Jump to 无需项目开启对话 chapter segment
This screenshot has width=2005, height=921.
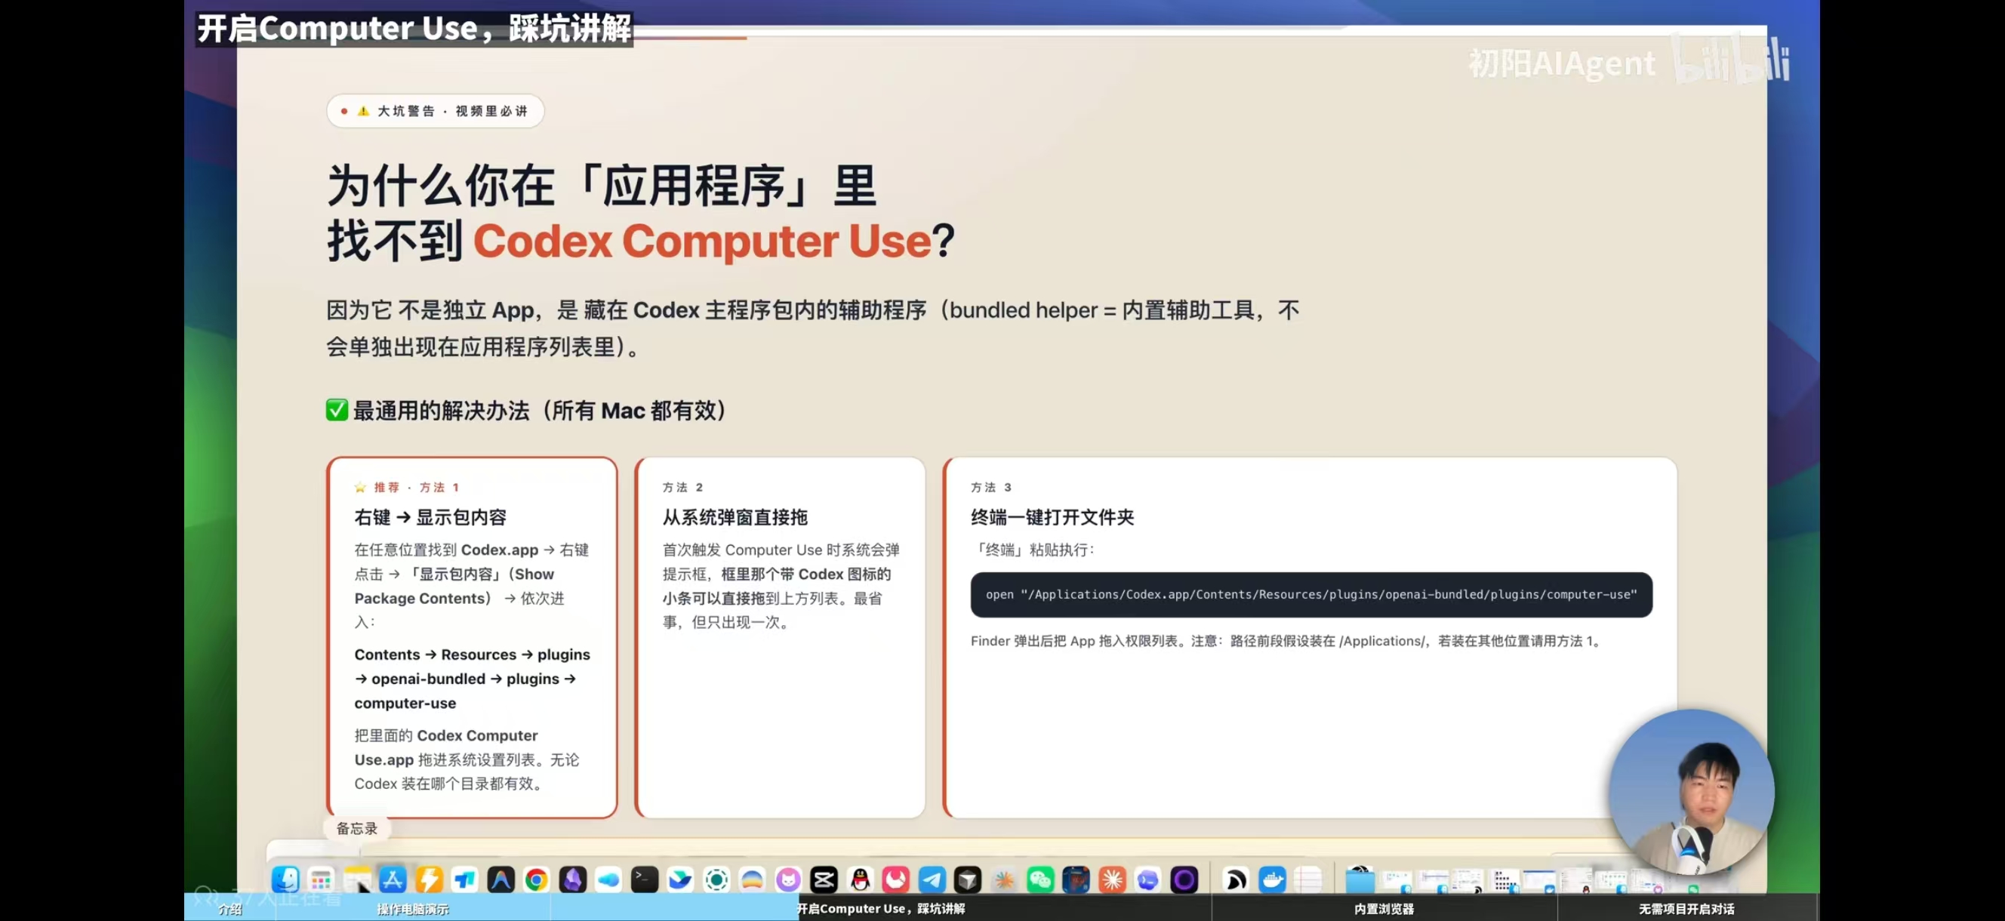tap(1686, 907)
